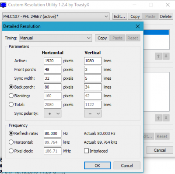Open the Timing dropdown set to Manual
This screenshot has height=174, width=175.
point(56,38)
